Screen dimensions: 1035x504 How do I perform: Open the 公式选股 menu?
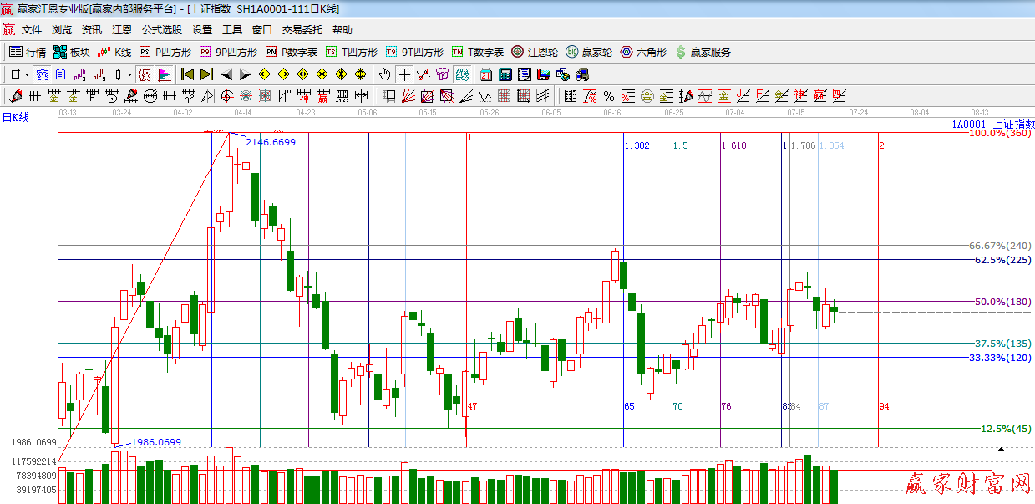point(161,30)
